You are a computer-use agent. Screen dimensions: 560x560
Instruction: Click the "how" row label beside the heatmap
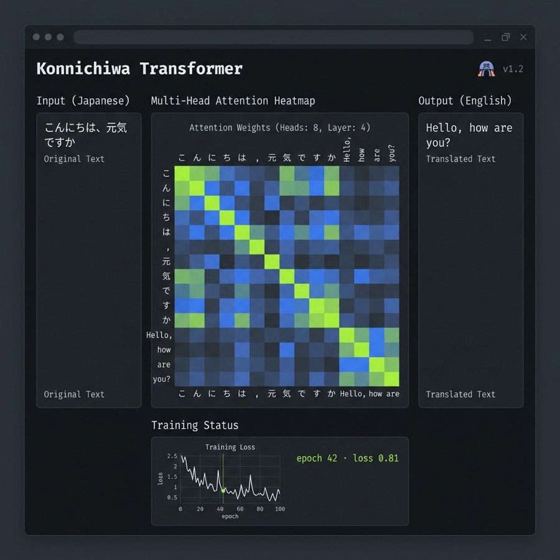tap(164, 350)
